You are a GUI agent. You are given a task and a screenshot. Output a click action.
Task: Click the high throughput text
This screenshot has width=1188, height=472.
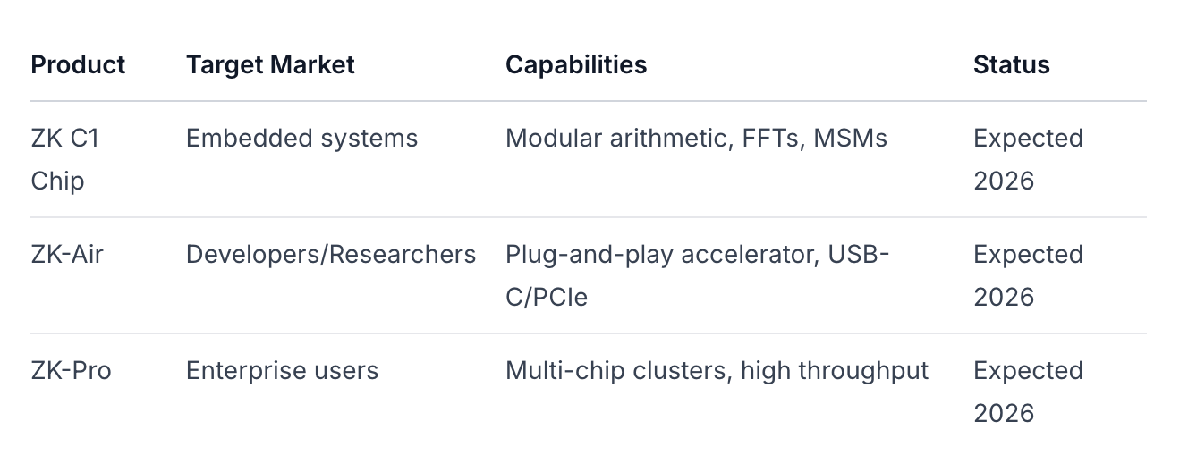(835, 371)
